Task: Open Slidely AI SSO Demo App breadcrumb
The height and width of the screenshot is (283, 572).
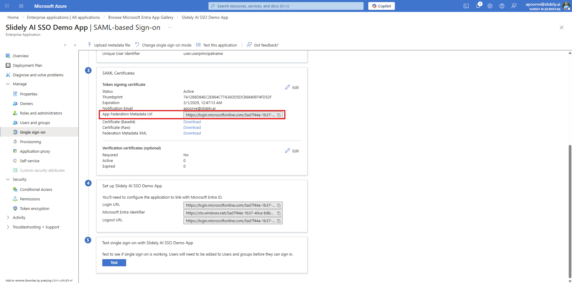Action: click(x=205, y=17)
